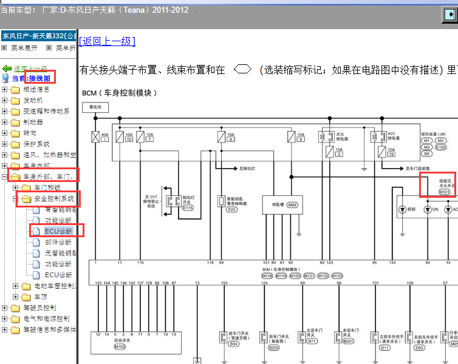Click the sidebar 返回上一级 green link
This screenshot has width=458, height=364.
click(30, 69)
